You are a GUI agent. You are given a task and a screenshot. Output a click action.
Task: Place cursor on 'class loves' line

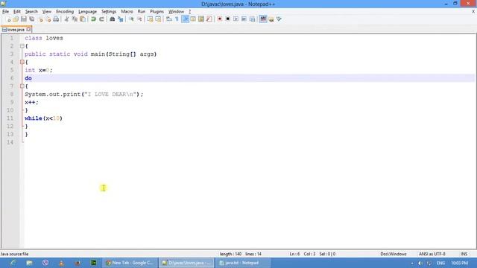point(44,38)
